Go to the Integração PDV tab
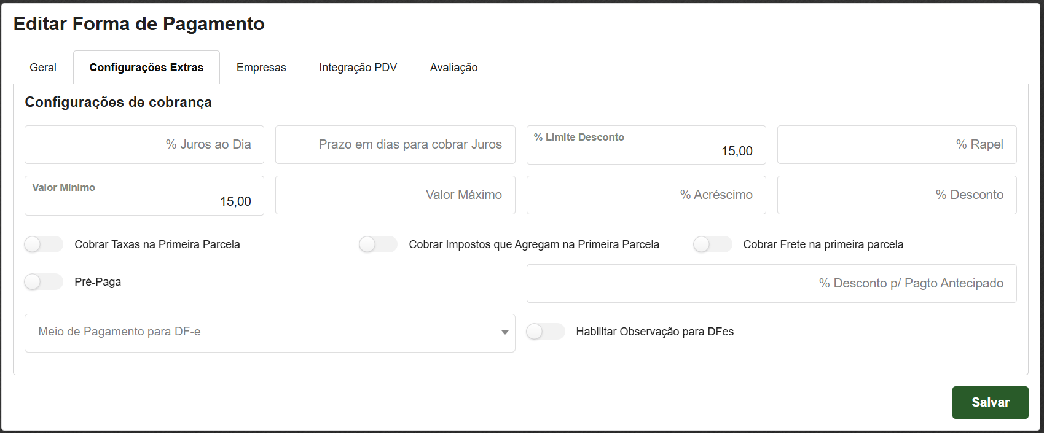1044x433 pixels. 358,68
